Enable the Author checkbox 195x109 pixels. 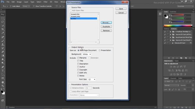tap(78, 67)
